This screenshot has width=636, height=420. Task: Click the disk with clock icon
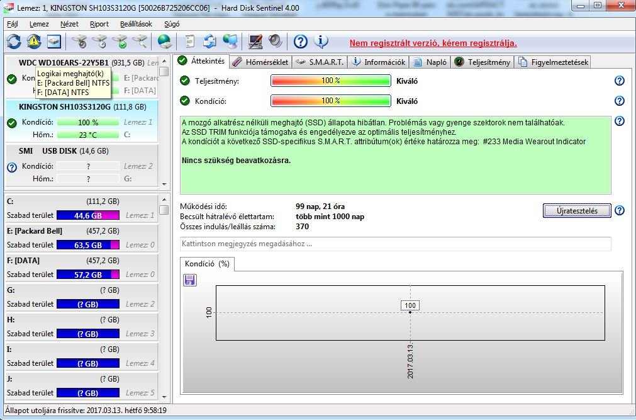[100, 41]
